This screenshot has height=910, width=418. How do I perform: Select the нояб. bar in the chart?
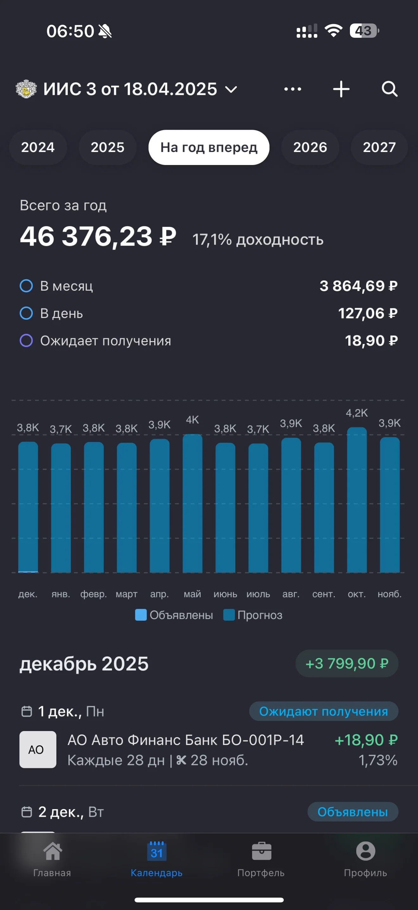pos(390,505)
